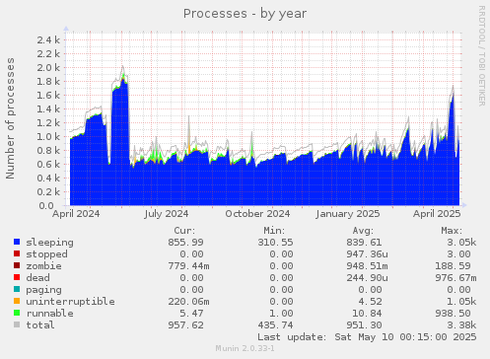Click zombie current value 779.44m
The image size is (490, 359).
click(188, 266)
